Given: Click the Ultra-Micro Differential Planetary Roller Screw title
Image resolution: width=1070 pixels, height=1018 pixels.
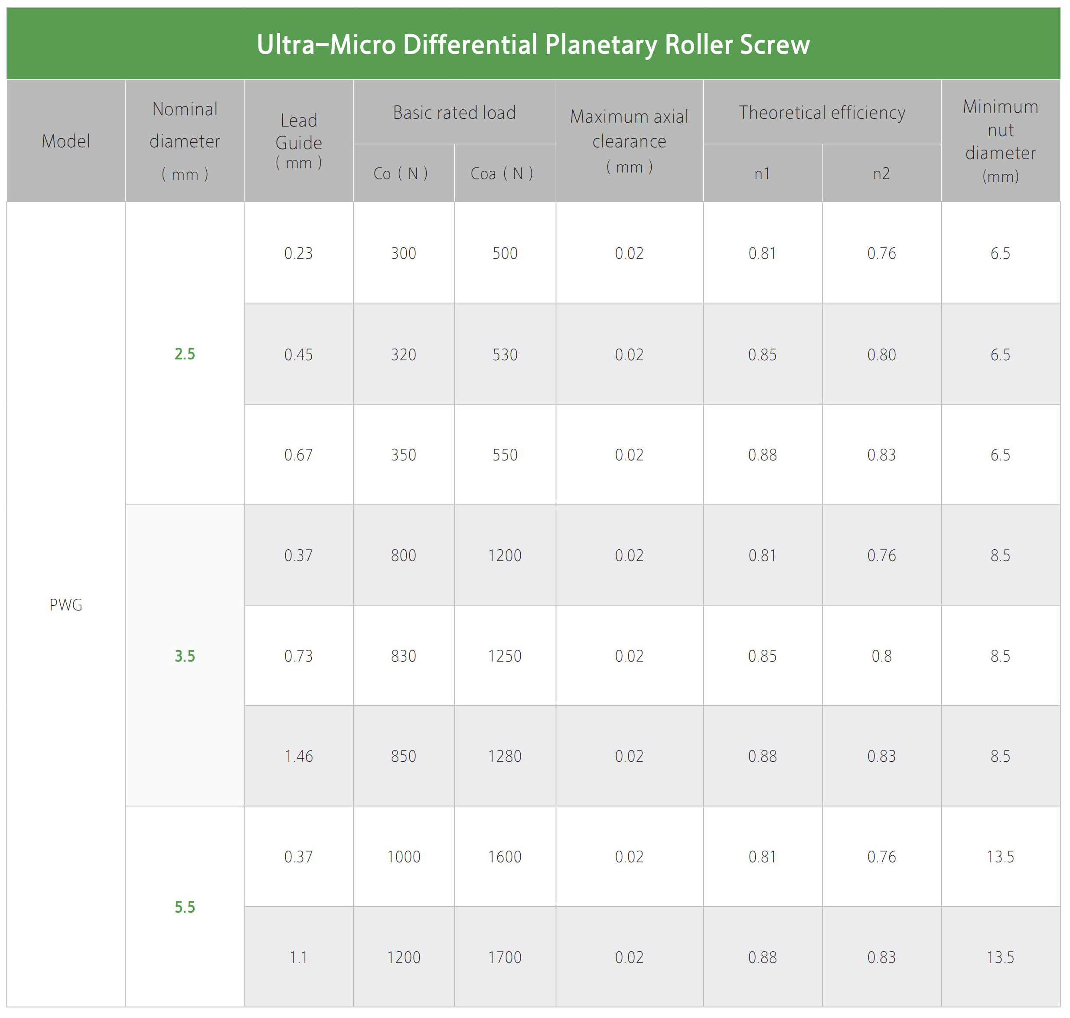Looking at the screenshot, I should 533,45.
